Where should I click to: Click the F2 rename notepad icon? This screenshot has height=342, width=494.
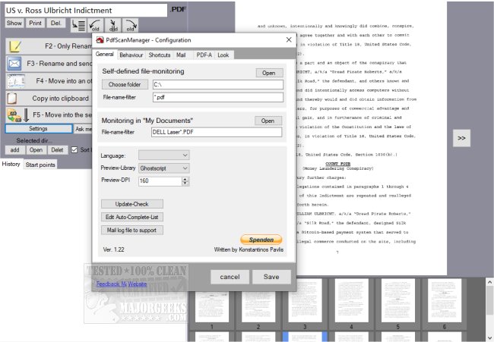14,46
